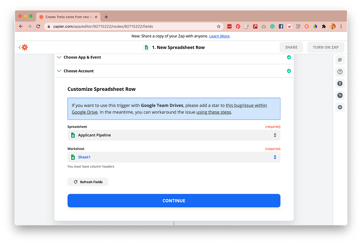
Task: Click the Refresh Fields button
Action: point(88,182)
